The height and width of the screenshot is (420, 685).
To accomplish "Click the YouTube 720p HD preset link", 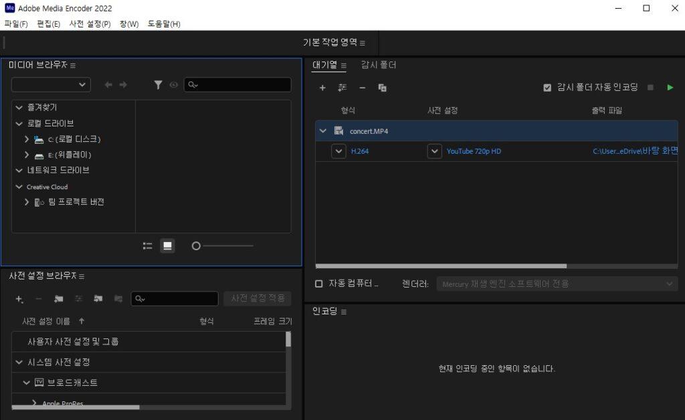I will [474, 151].
